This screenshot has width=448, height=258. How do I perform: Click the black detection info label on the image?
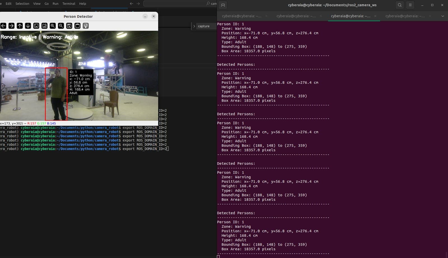coord(81,82)
